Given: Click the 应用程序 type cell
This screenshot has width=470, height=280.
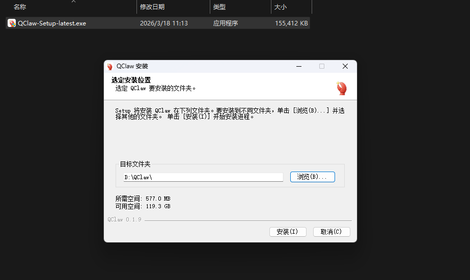Looking at the screenshot, I should (226, 23).
